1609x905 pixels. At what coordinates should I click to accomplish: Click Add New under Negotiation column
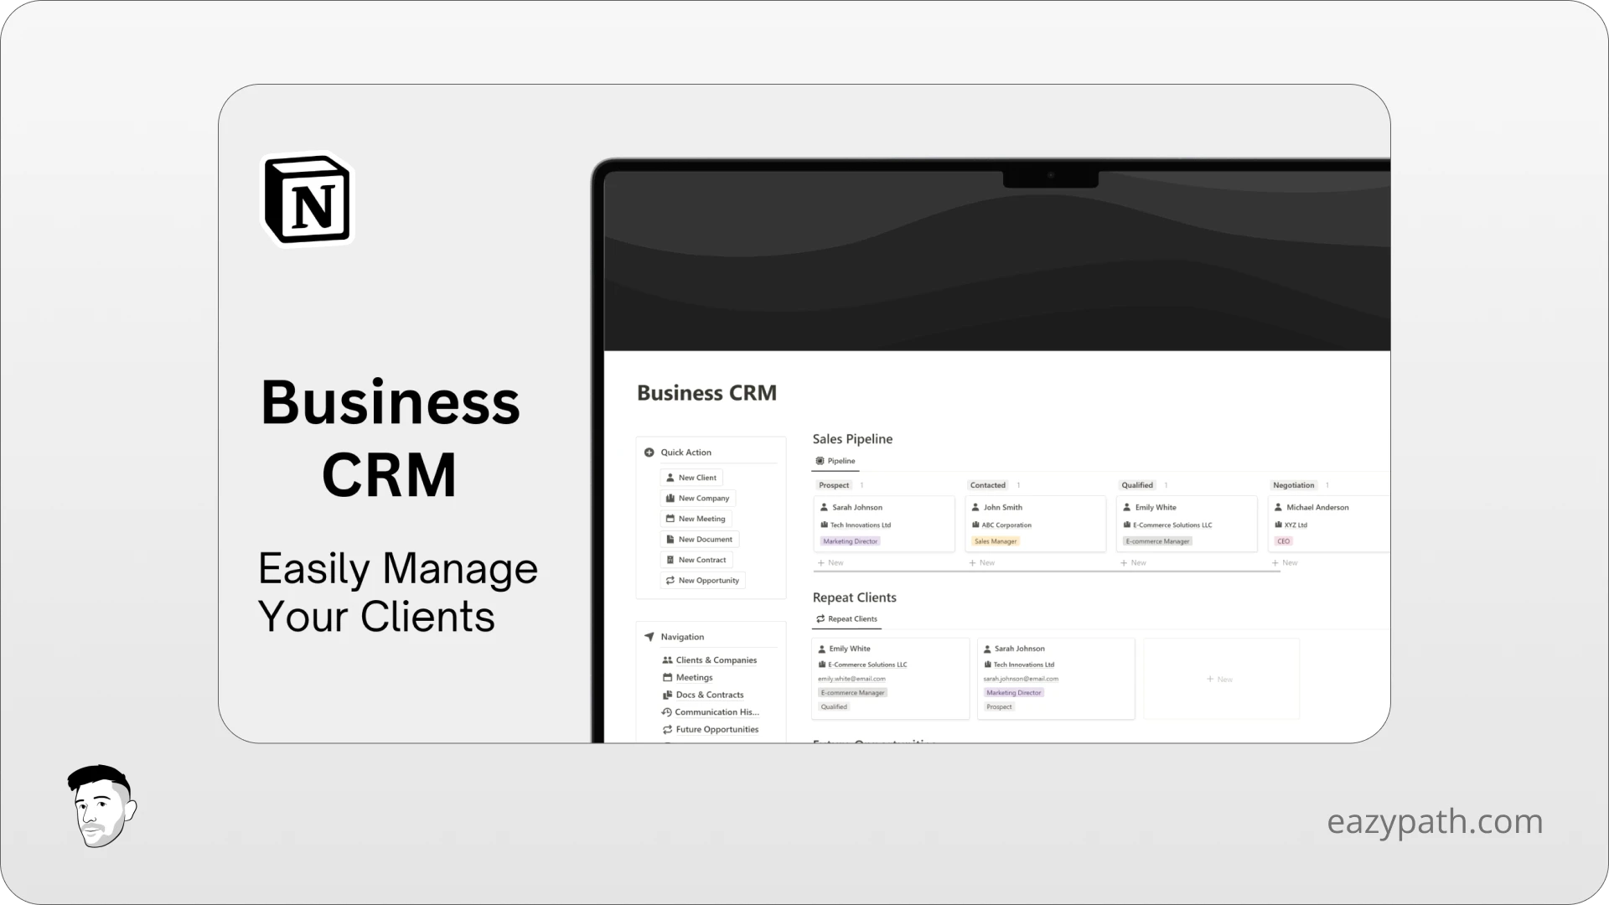pos(1286,562)
